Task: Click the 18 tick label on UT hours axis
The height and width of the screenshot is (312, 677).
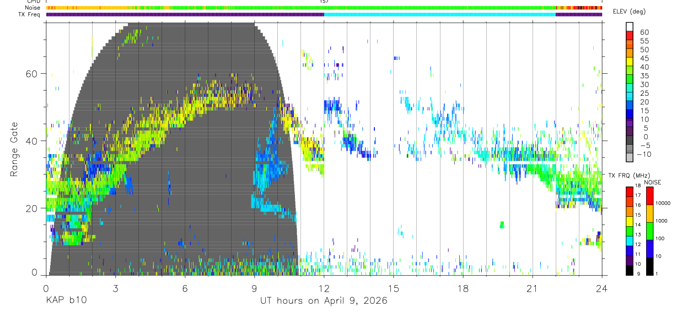Action: point(463,288)
